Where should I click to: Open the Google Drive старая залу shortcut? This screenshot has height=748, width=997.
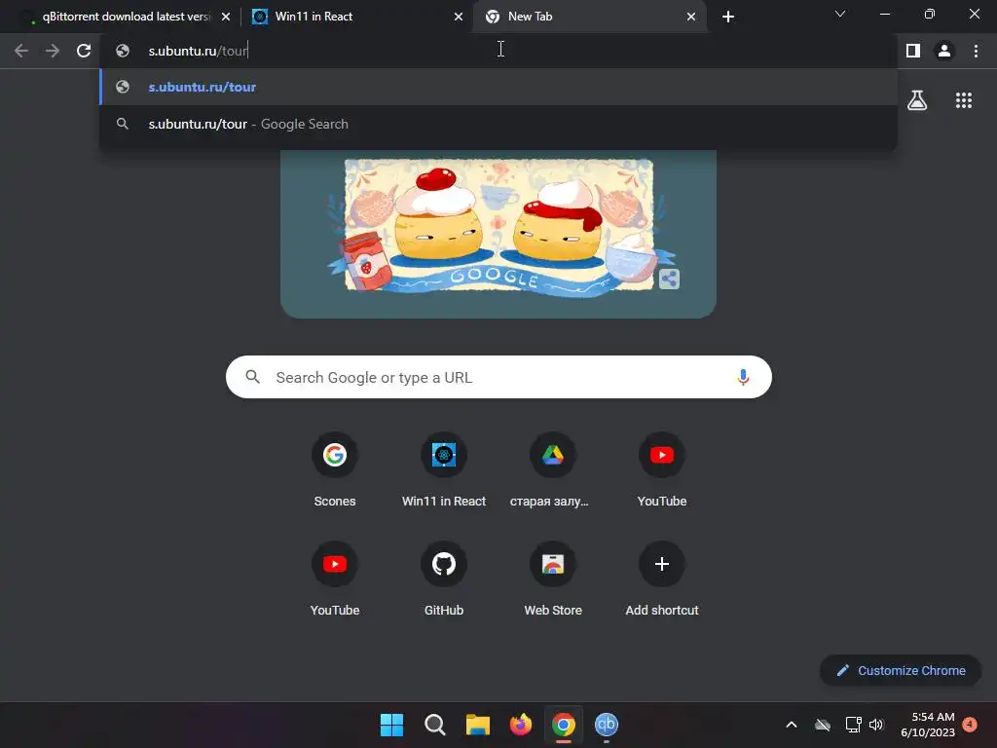[553, 469]
